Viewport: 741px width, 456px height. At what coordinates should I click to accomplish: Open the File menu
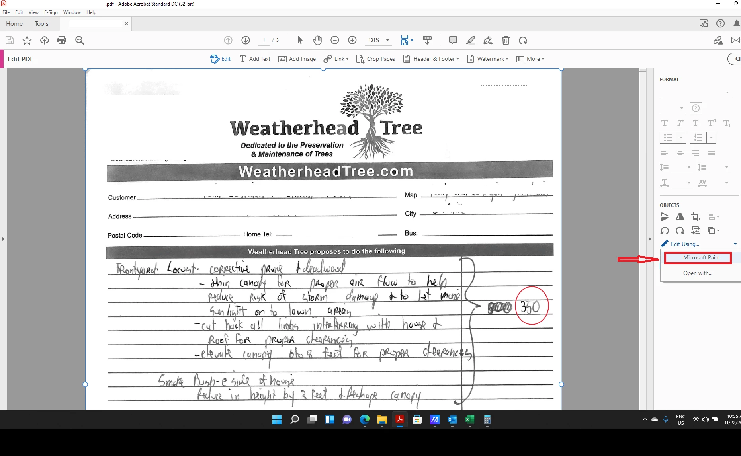coord(6,12)
